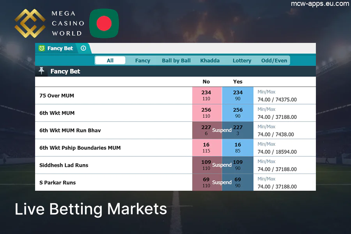This screenshot has width=351, height=234.
Task: Click the Fancy Bet top tab label
Action: pos(60,48)
